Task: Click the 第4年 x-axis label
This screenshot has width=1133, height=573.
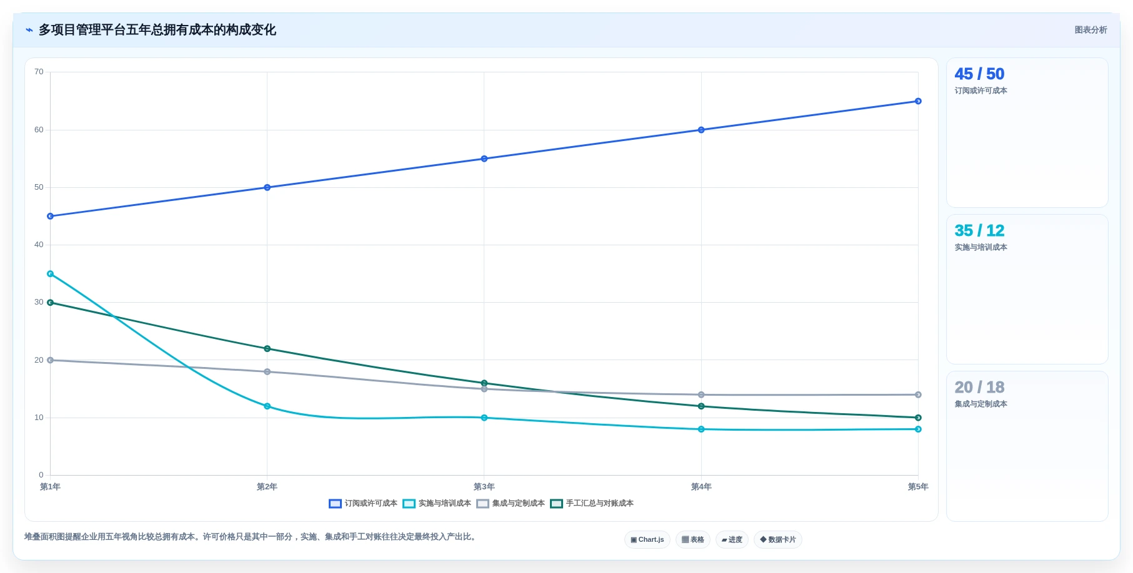Action: 701,487
